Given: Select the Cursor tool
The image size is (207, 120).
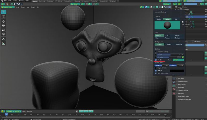Looking at the screenshot, I should (x=3, y=16).
